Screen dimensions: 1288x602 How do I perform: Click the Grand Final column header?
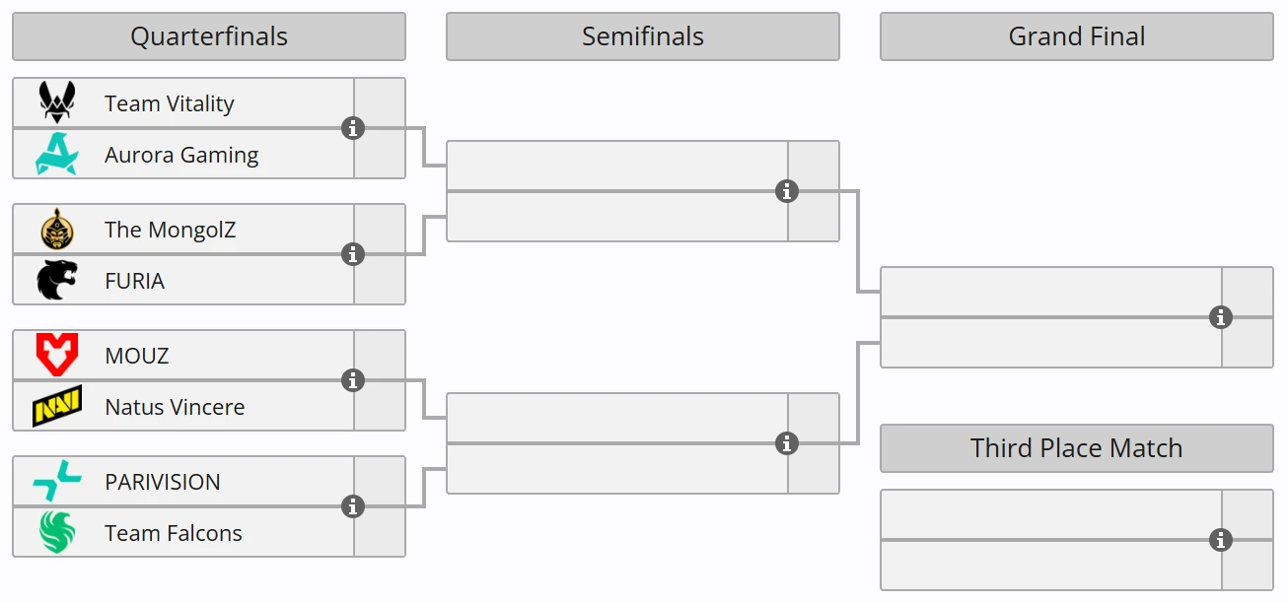pyautogui.click(x=1077, y=36)
